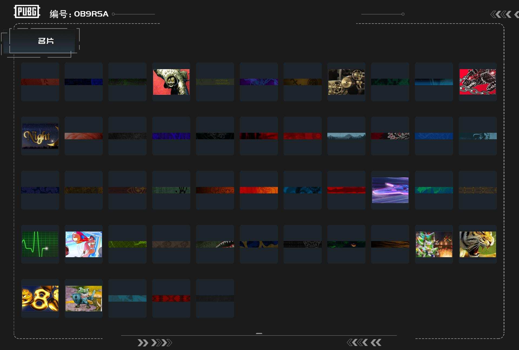Screen dimensions: 519x350
Task: Click the bottom-right left-pointing chevrons
Action: tap(364, 343)
